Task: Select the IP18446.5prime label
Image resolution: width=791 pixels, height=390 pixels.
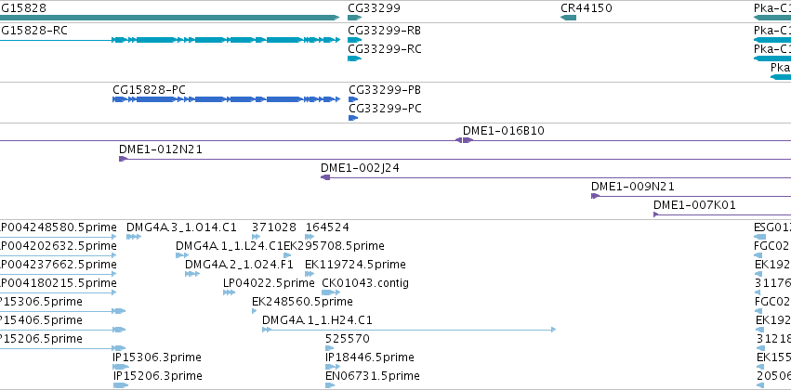Action: click(370, 357)
